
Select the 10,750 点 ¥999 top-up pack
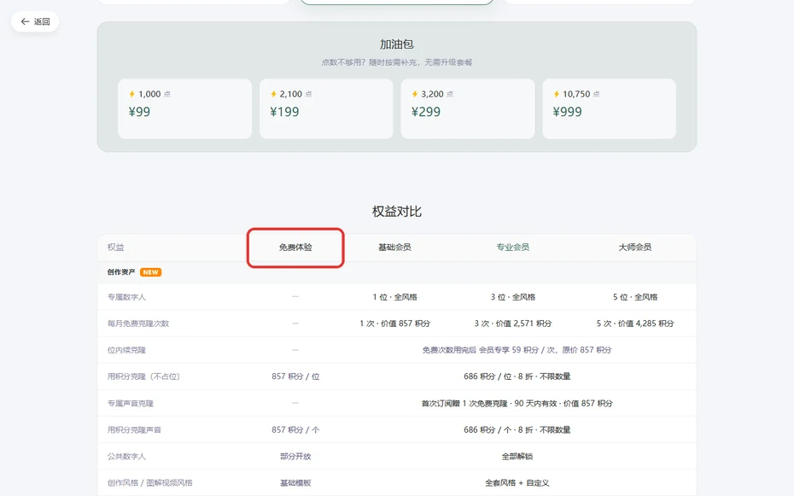(610, 108)
